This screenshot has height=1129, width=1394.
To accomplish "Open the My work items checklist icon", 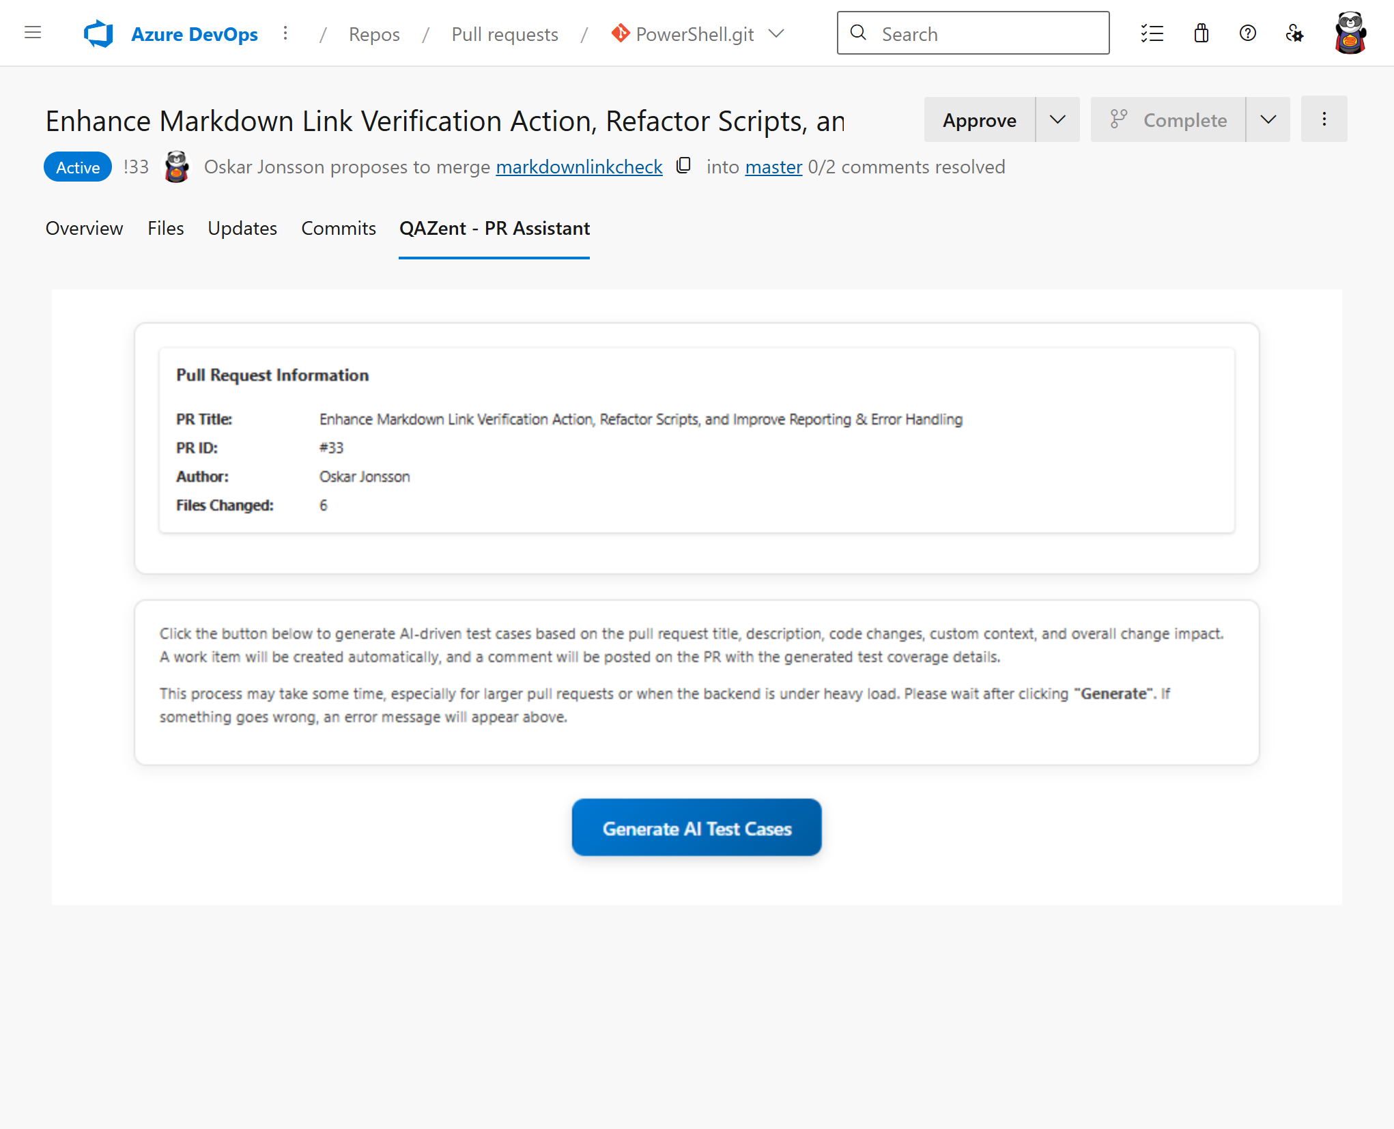I will coord(1153,33).
